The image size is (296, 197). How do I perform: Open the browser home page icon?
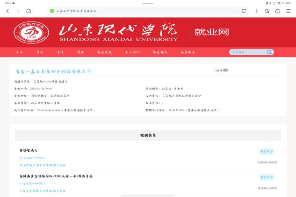tap(29, 11)
